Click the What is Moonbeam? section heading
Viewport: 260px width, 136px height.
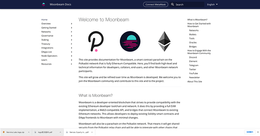tap(96, 96)
